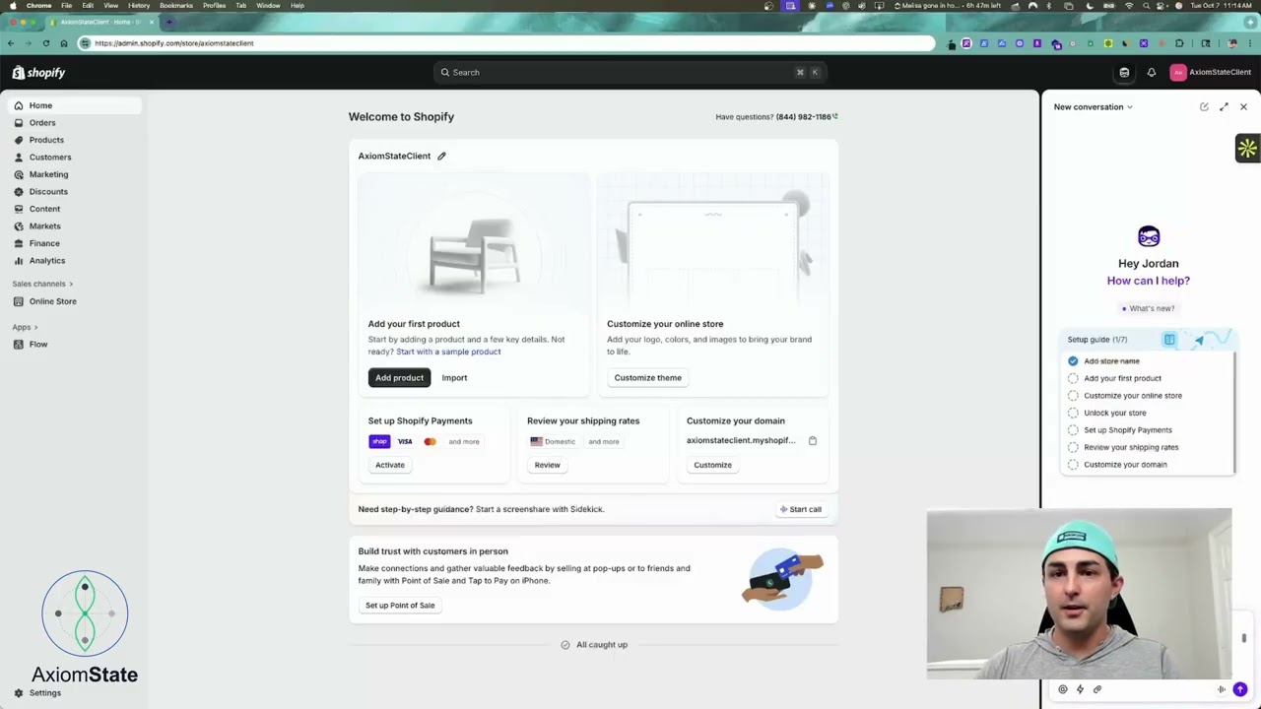This screenshot has width=1261, height=709.
Task: Click the voice input icon in Sidekick
Action: 1222,689
